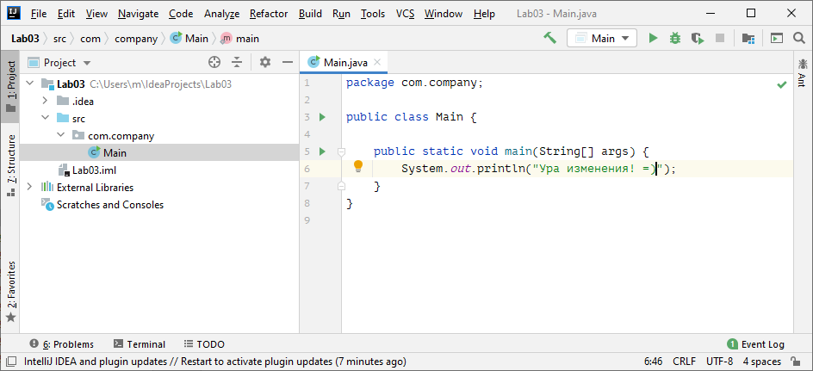Open Project Structure icon in toolbar
This screenshot has height=371, width=813.
[748, 39]
